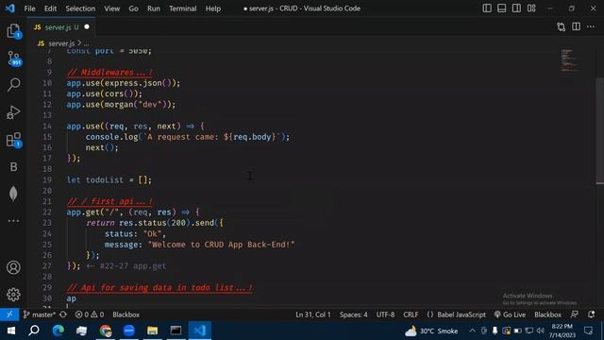Open weather widget 30°C Smoke
The image size is (604, 340).
pyautogui.click(x=431, y=331)
